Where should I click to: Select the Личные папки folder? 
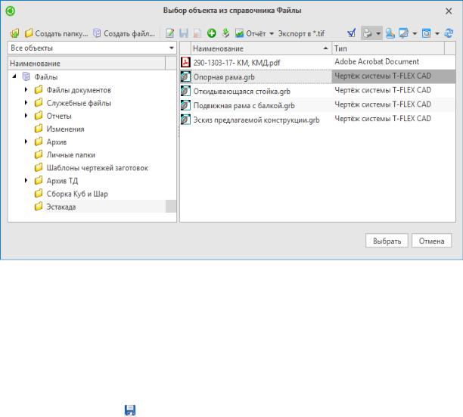click(71, 155)
